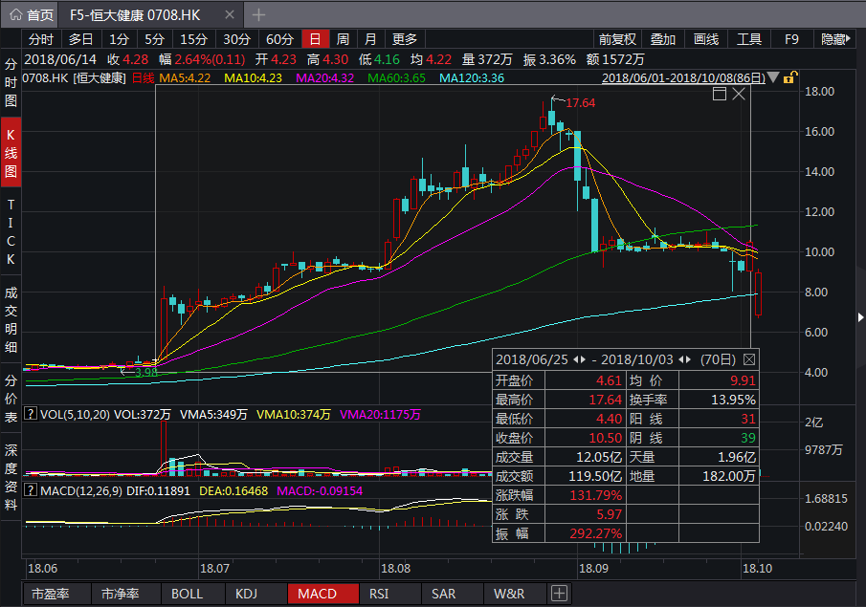Step the 2018/06/25 start date arrows
This screenshot has height=607, width=866.
pyautogui.click(x=578, y=360)
